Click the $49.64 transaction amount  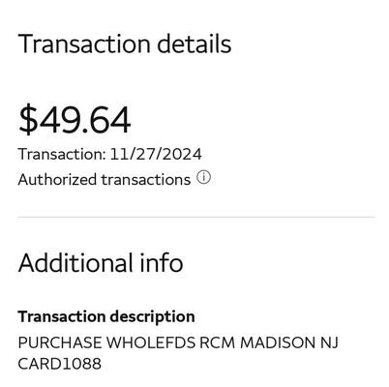(75, 120)
